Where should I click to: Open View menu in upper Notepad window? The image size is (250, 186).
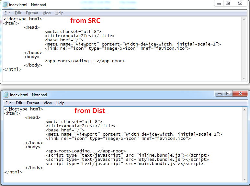(47, 13)
